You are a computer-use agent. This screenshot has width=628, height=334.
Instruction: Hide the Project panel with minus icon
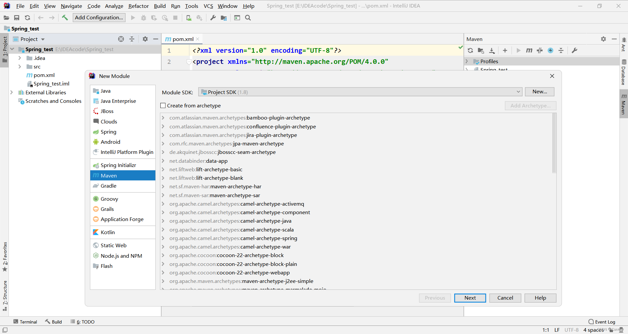(156, 39)
